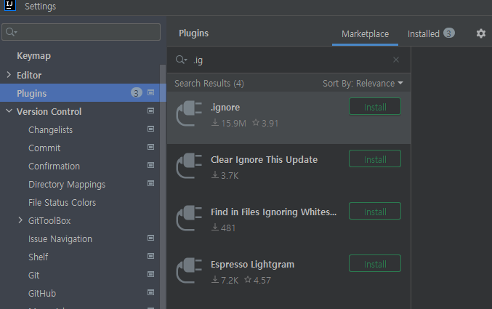Image resolution: width=492 pixels, height=309 pixels.
Task: Install Clear Ignore This Update plugin
Action: pyautogui.click(x=375, y=159)
